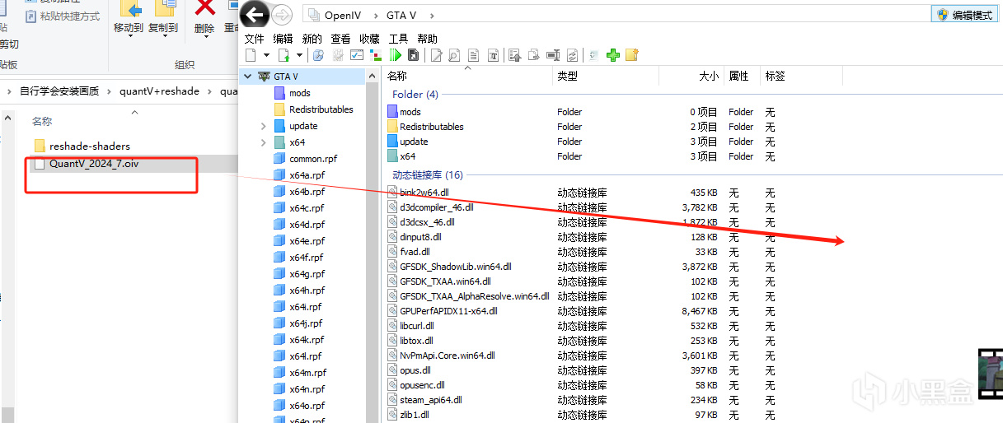Click the Import file icon with green arrow
The image size is (1003, 423).
pyautogui.click(x=284, y=55)
